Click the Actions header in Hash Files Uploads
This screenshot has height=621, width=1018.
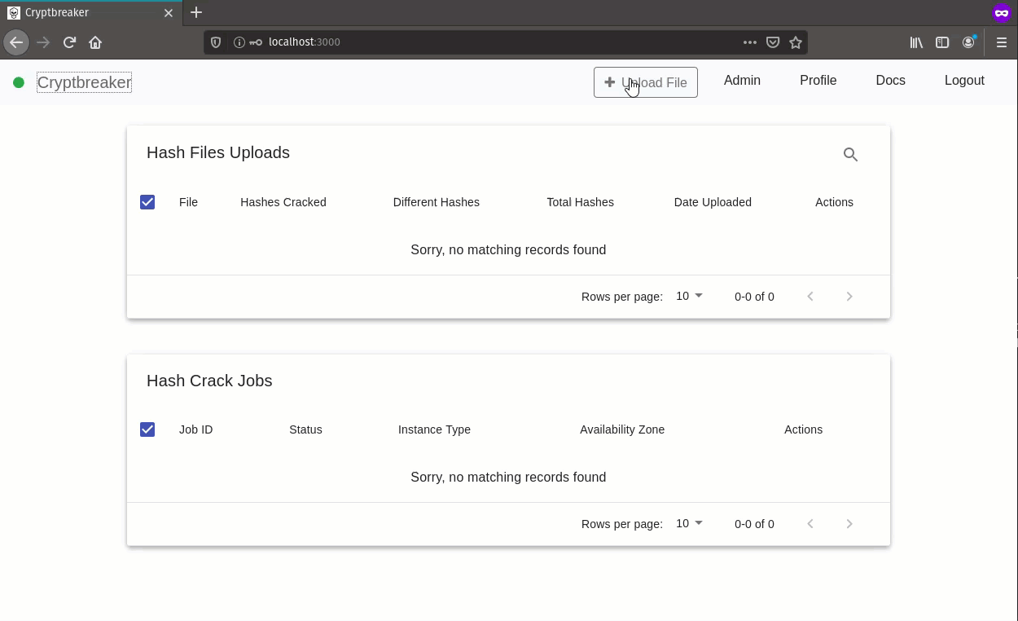(x=834, y=202)
